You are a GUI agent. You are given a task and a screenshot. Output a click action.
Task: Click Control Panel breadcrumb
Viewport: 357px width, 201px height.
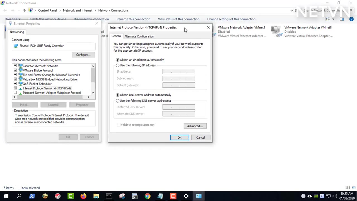tap(47, 10)
